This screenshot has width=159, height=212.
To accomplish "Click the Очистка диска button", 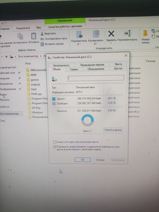I will (x=113, y=130).
